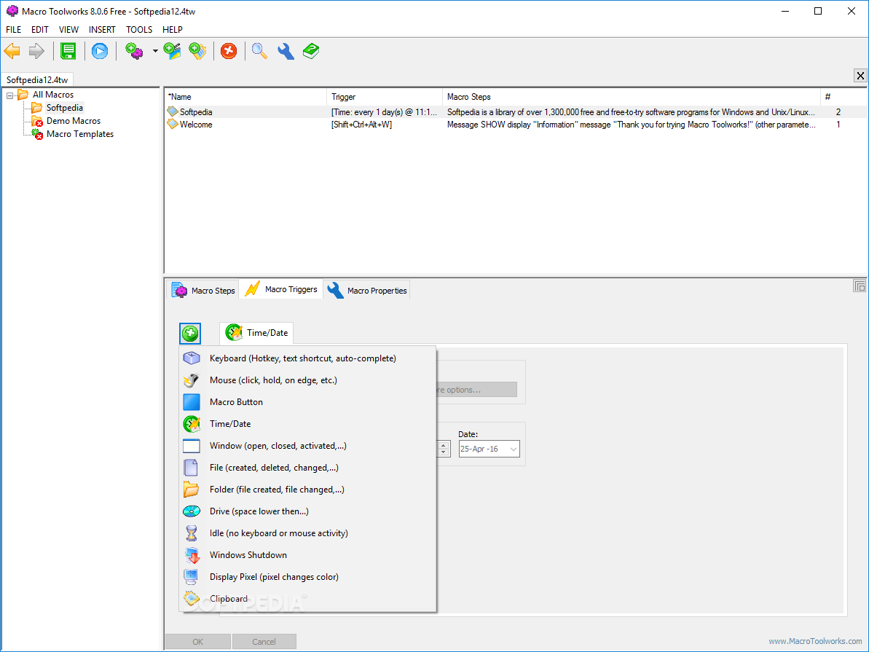Viewport: 869px width, 652px height.
Task: Choose Display Pixel (pixel changes color) trigger
Action: (x=307, y=576)
